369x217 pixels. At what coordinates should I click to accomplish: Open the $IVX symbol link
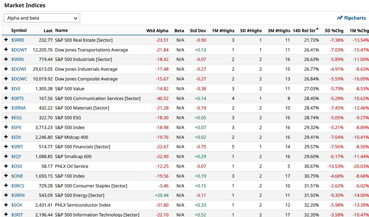[x=16, y=89]
